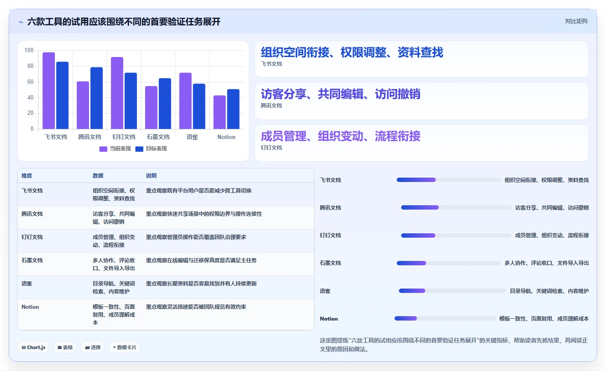The image size is (606, 371).
Task: Click the note 重点观察既有平台用户是否能减少跨工具切换
Action: coord(199,191)
